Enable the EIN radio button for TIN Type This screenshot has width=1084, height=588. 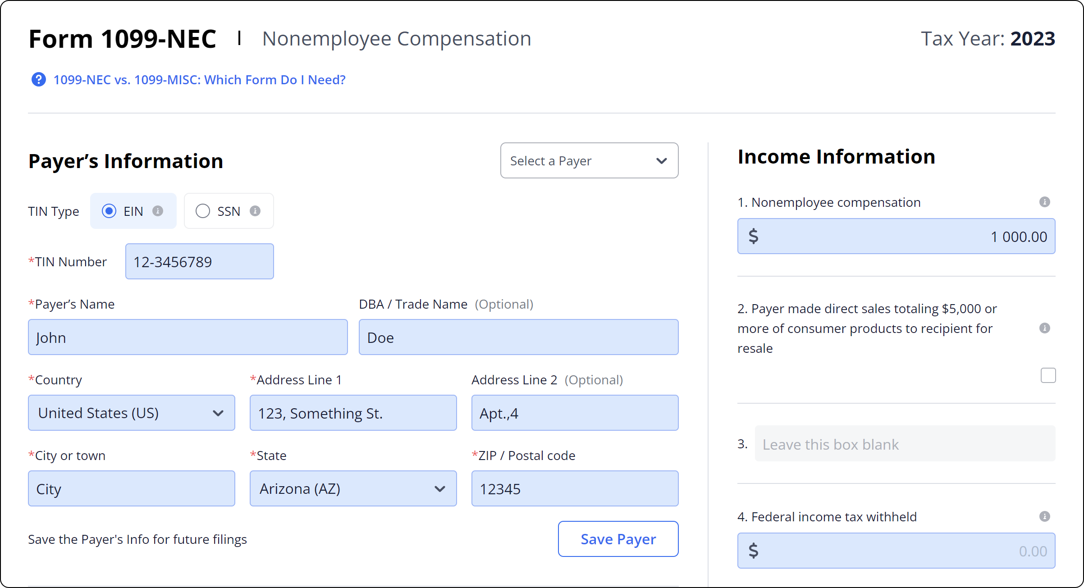click(109, 211)
